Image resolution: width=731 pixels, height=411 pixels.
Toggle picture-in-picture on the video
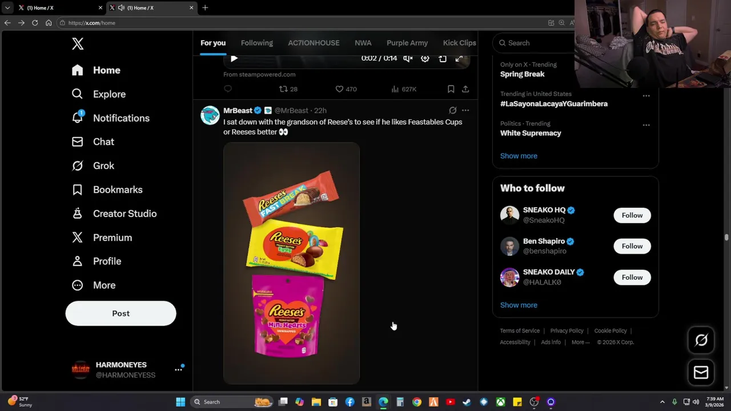[442, 58]
